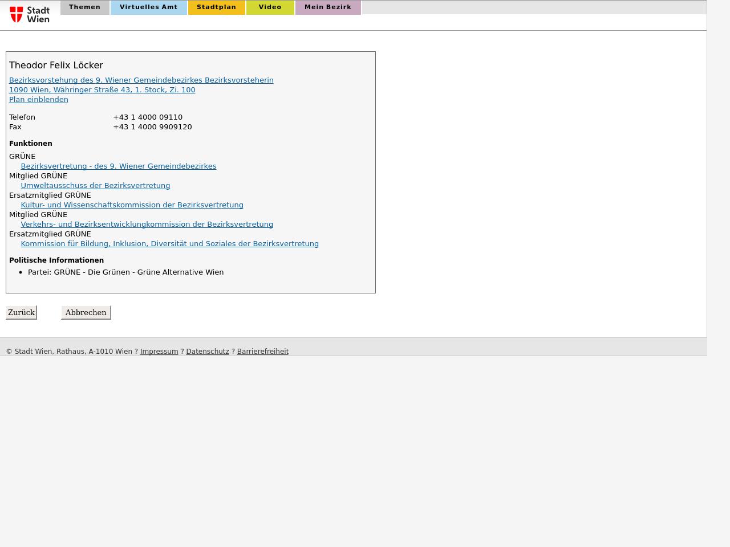The height and width of the screenshot is (547, 730).
Task: Open Bezirksvorstehung des 9. Bezirkes link
Action: tap(141, 80)
